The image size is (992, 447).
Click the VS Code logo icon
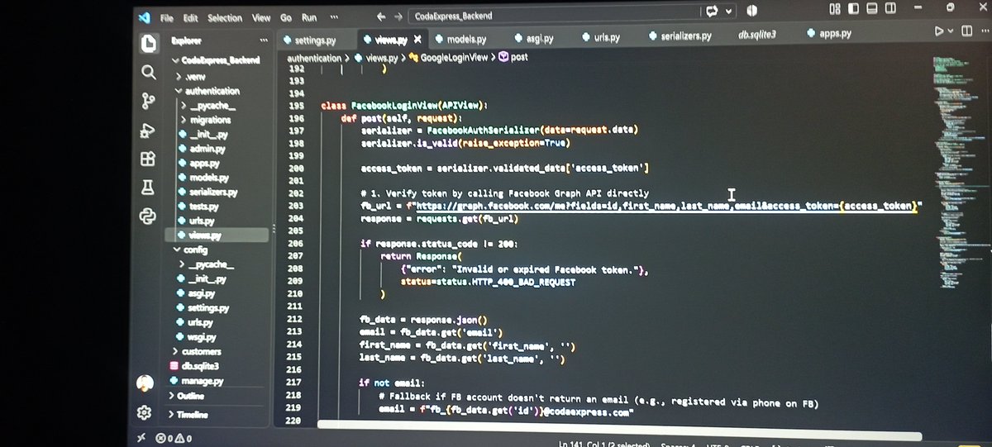[144, 17]
